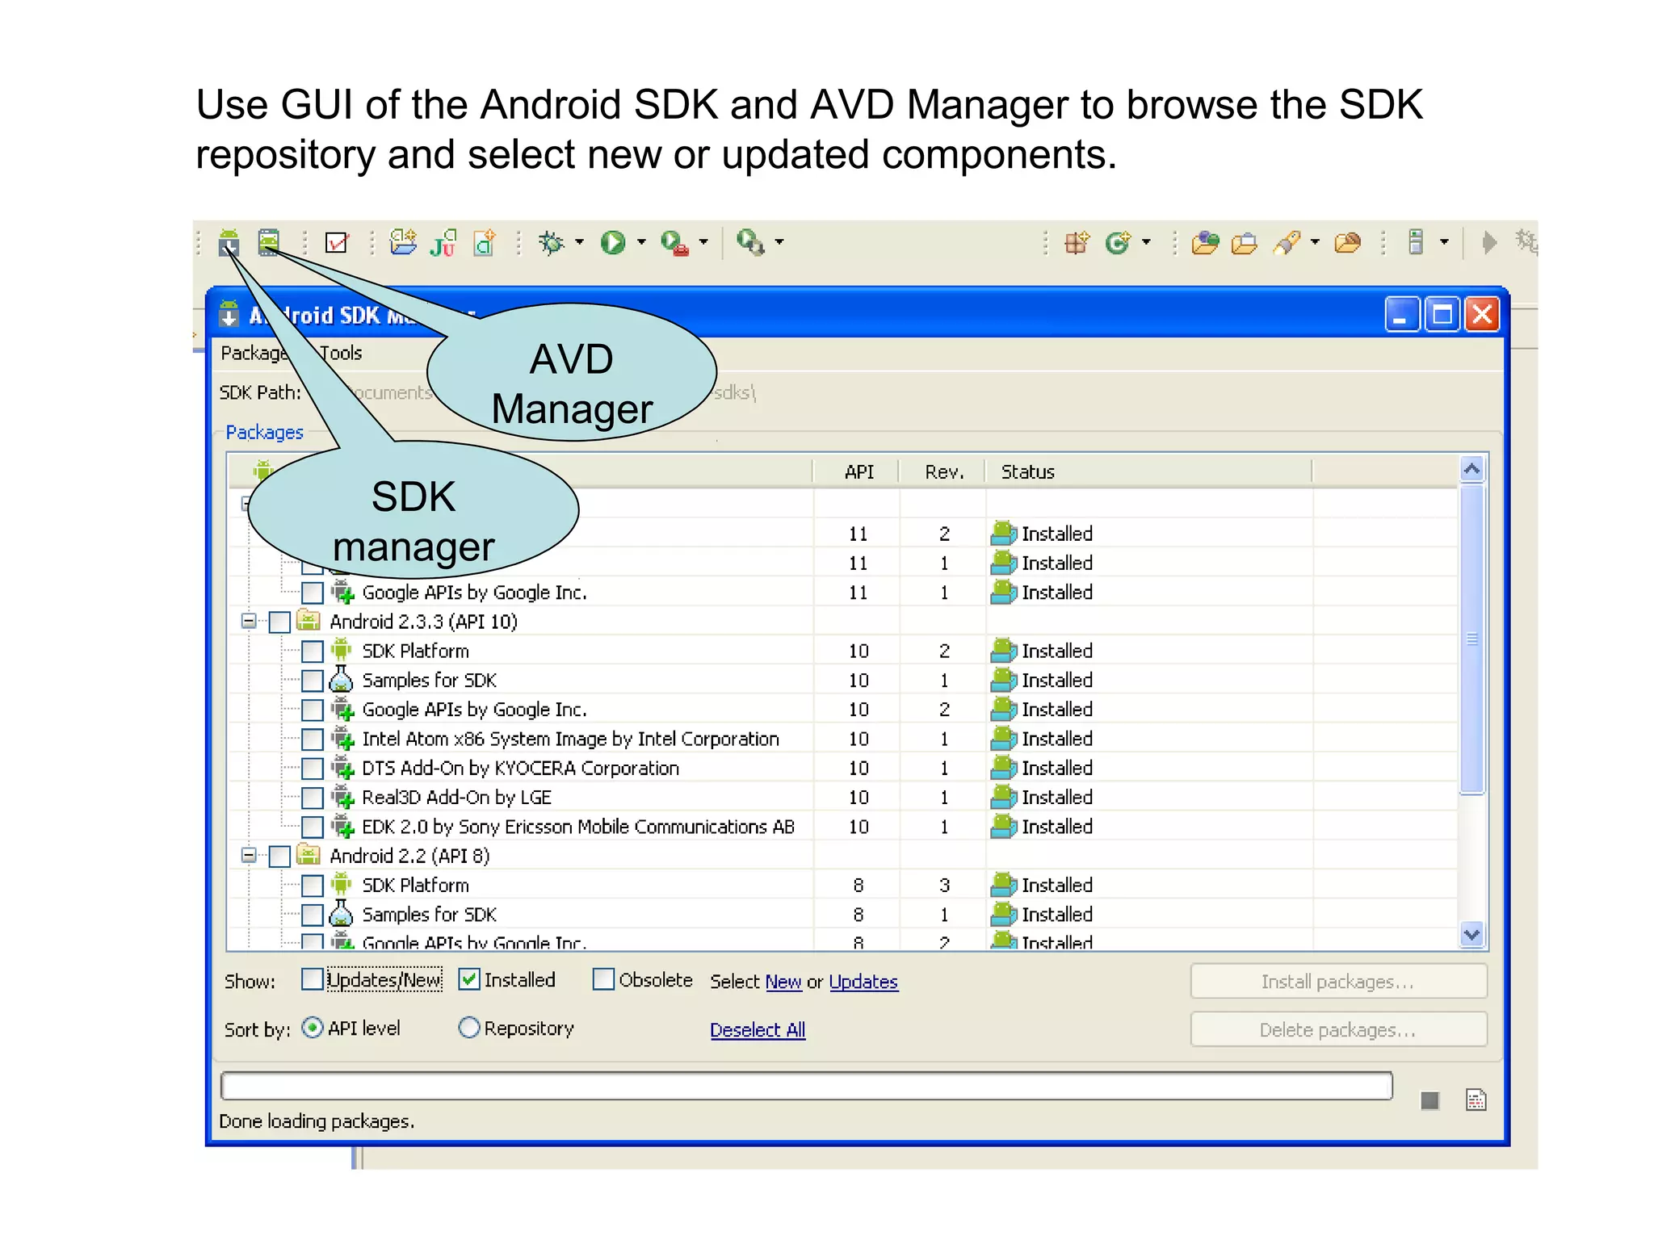Enable the Updates/New show filter
The width and height of the screenshot is (1654, 1240).
click(312, 979)
